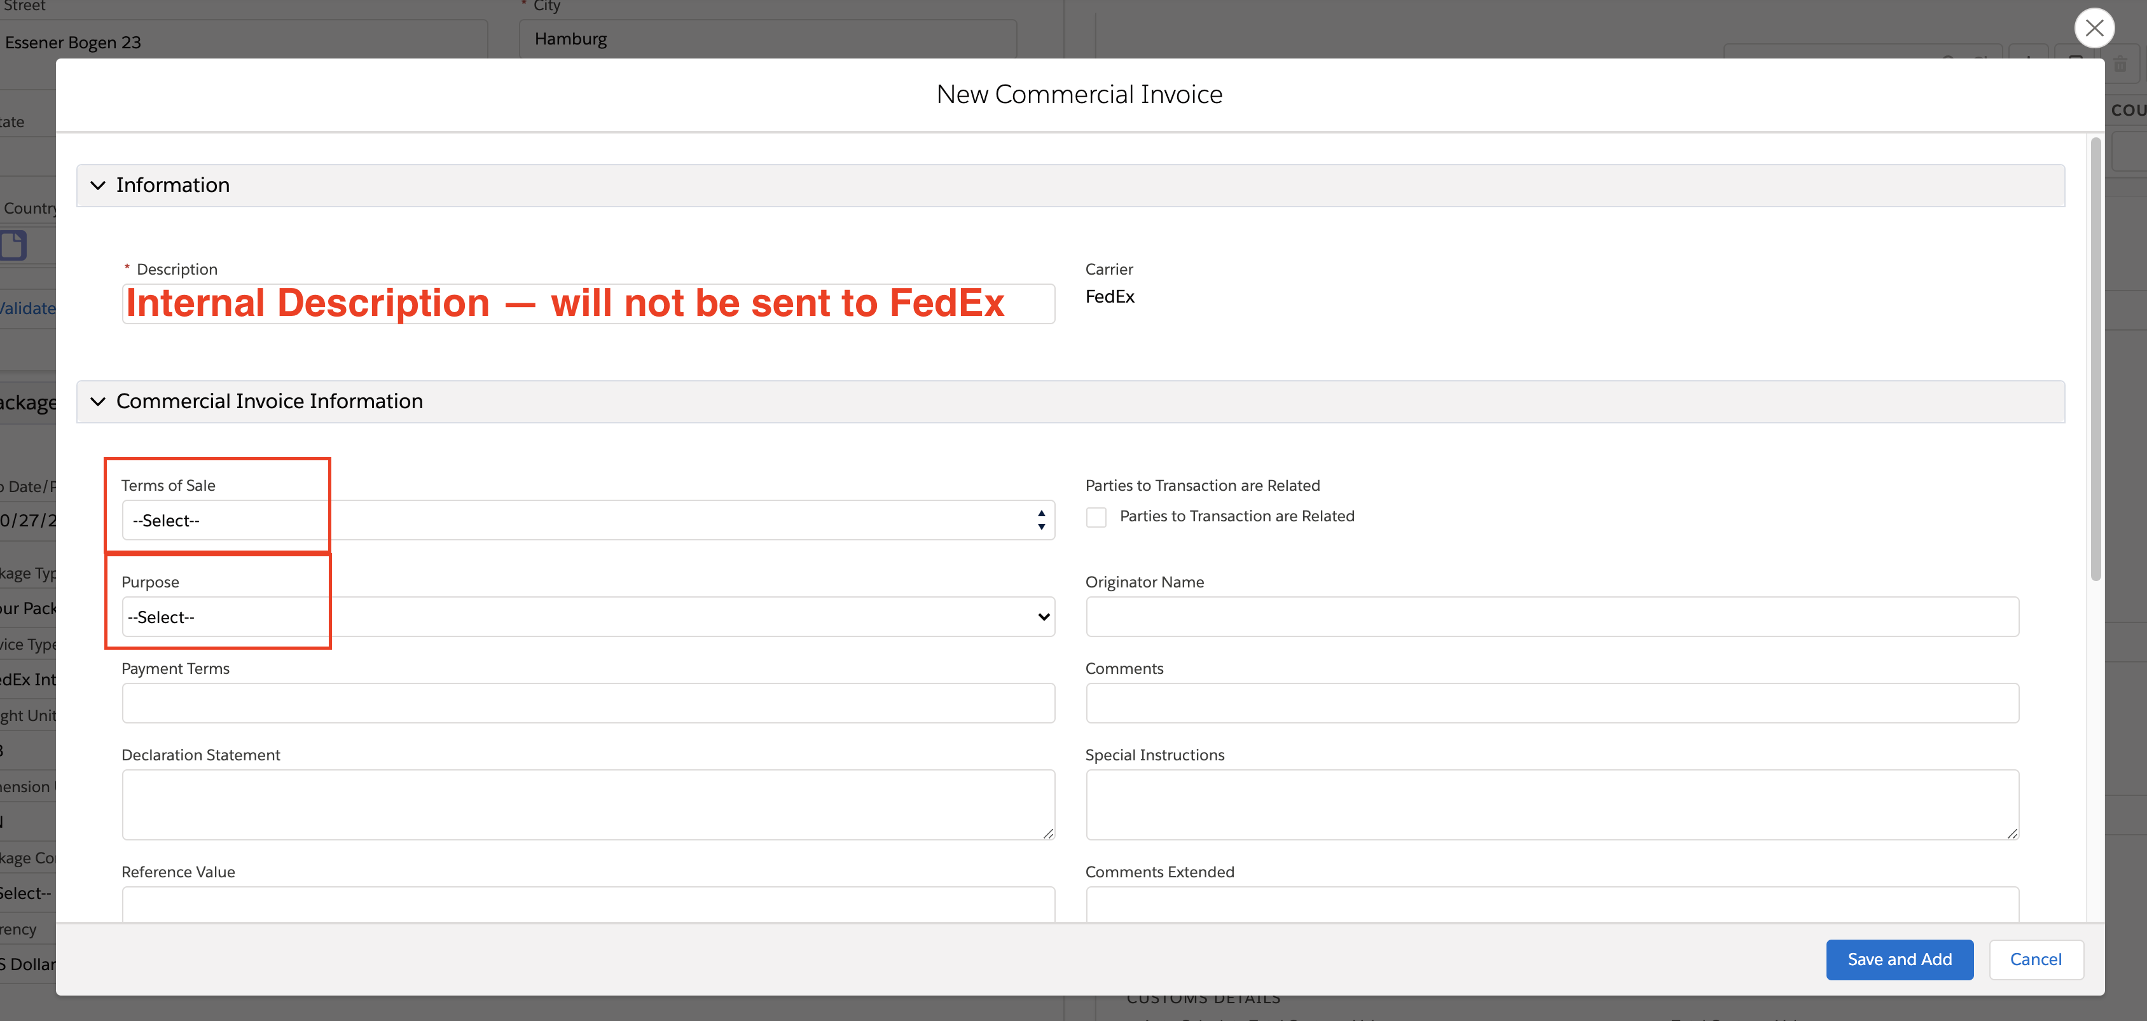Open the Purpose dropdown
The height and width of the screenshot is (1021, 2147).
point(588,617)
